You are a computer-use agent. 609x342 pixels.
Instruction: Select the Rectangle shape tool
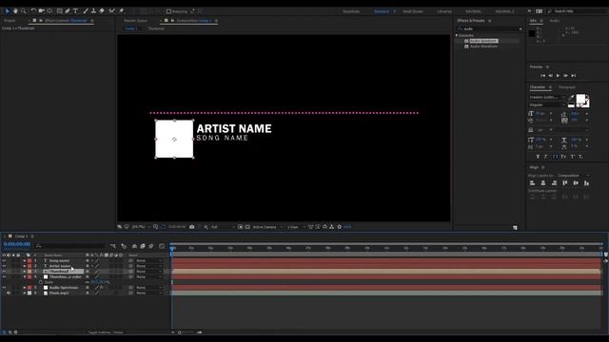59,11
